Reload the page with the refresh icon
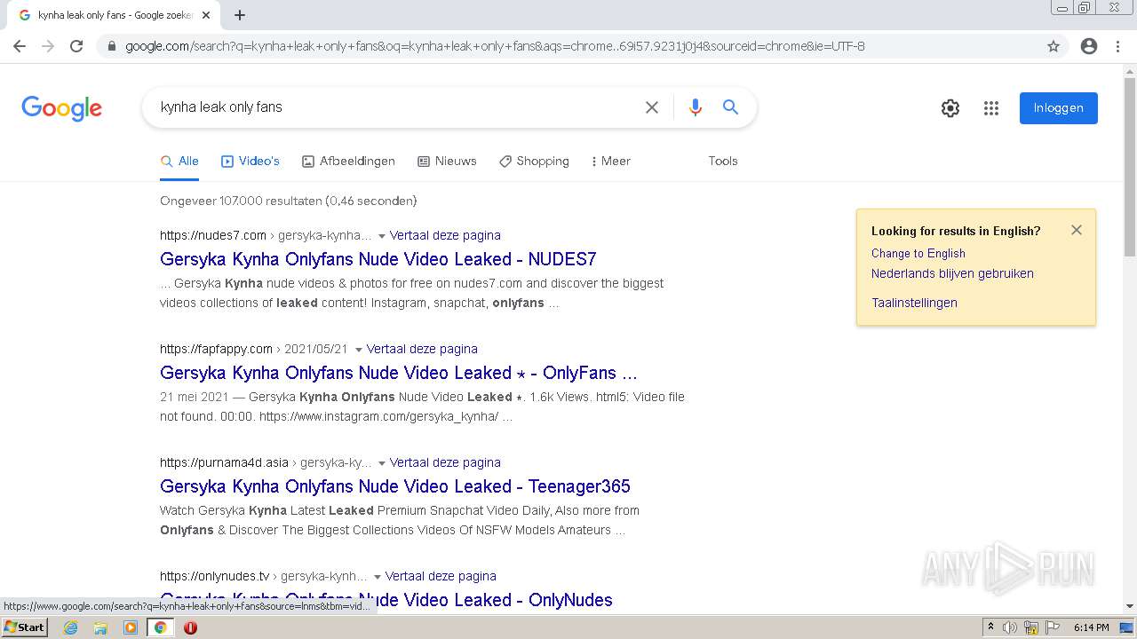Screen dimensions: 1137x639 pyautogui.click(x=76, y=46)
